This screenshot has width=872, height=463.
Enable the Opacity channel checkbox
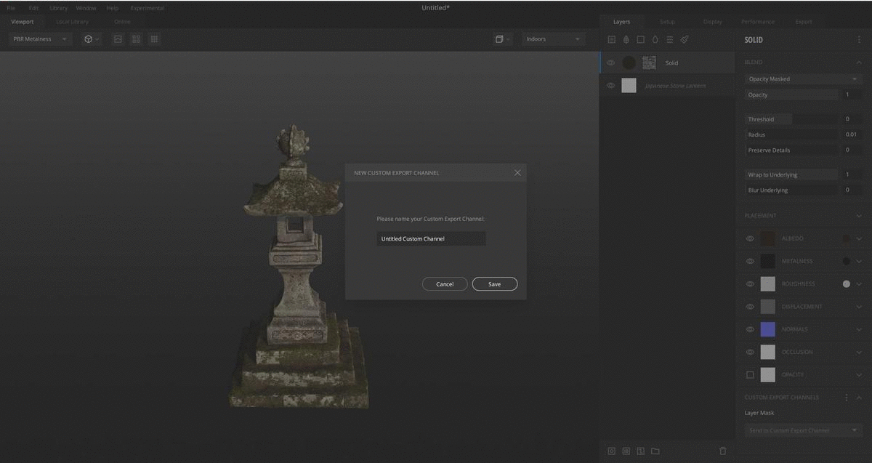pyautogui.click(x=750, y=375)
